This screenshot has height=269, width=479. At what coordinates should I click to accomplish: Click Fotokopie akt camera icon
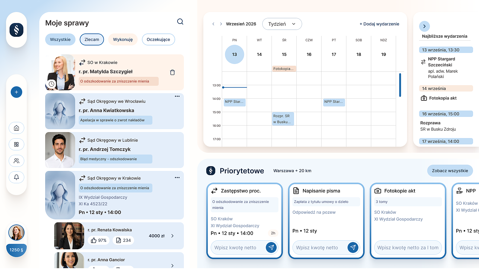click(x=378, y=191)
